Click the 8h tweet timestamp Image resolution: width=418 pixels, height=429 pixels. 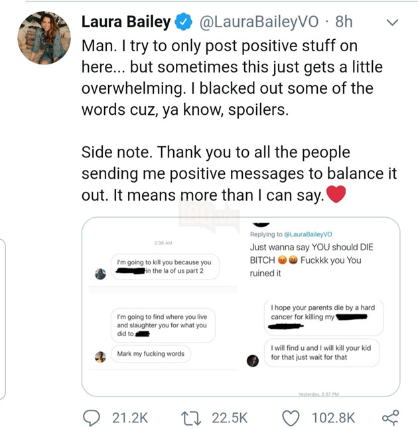click(x=344, y=22)
